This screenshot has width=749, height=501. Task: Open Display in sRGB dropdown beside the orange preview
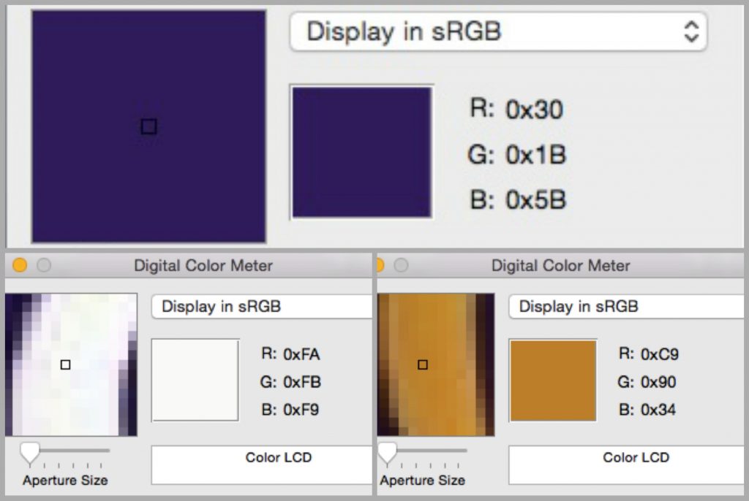click(625, 307)
